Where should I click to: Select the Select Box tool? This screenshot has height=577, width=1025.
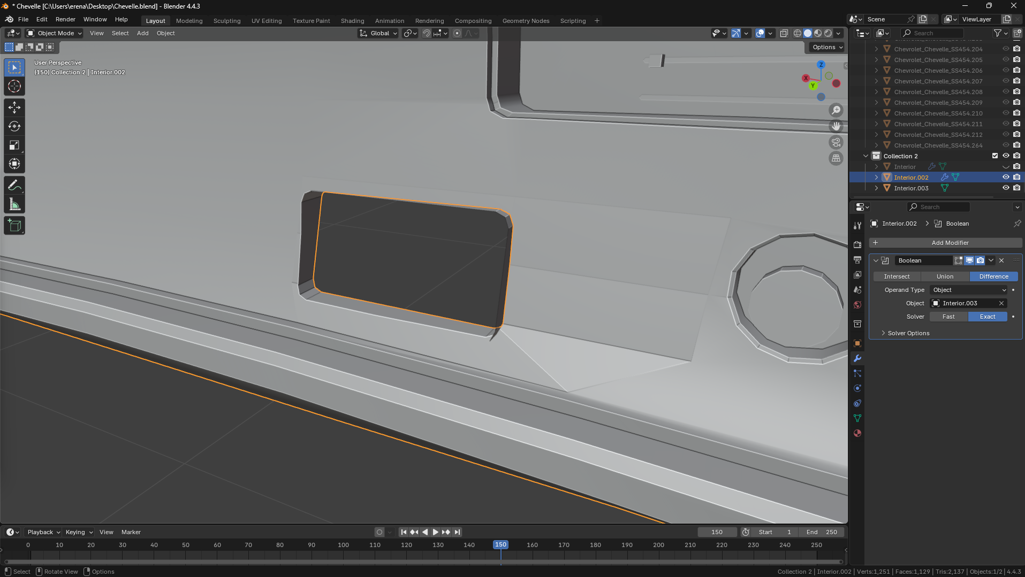pos(14,68)
